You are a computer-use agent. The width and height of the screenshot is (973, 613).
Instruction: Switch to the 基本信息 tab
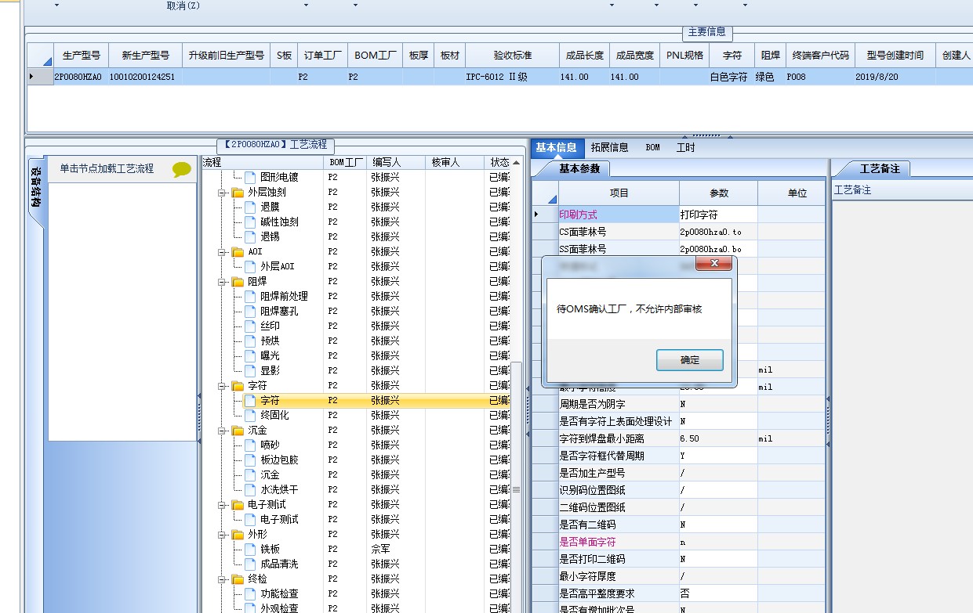pyautogui.click(x=556, y=147)
